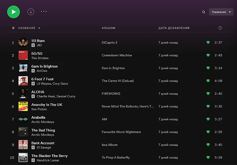Open the Название sort order dropdown

pos(221,12)
